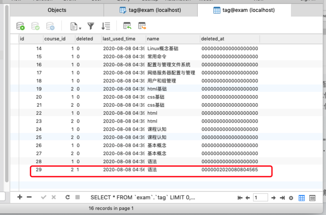Image resolution: width=326 pixels, height=215 pixels.
Task: Click last_used_time cell in row 29
Action: coord(124,170)
